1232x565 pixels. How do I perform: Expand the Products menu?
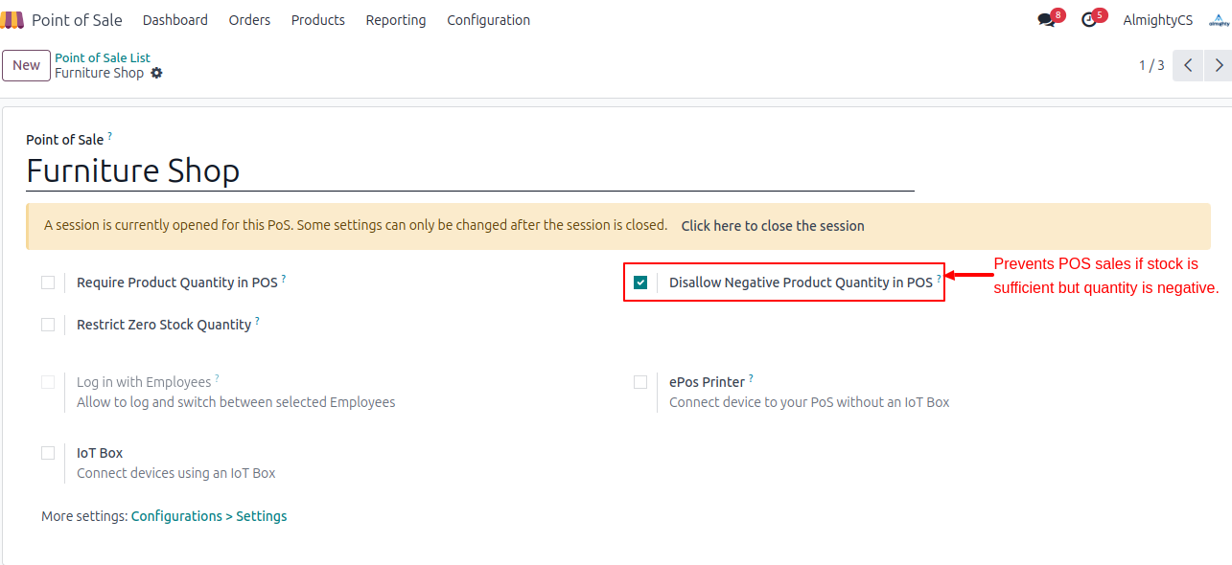pos(317,20)
